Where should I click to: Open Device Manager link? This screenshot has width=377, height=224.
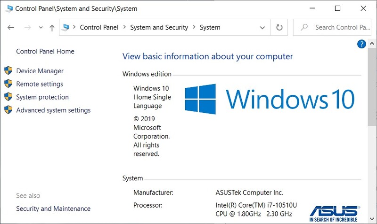click(40, 71)
